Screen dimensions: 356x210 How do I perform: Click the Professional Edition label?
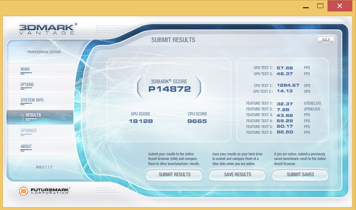(x=44, y=52)
